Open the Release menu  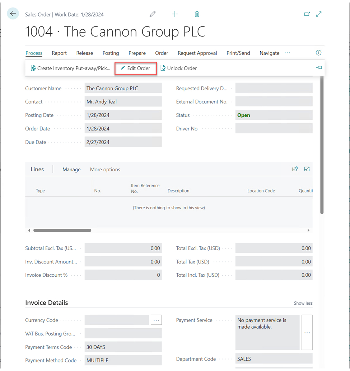[85, 53]
